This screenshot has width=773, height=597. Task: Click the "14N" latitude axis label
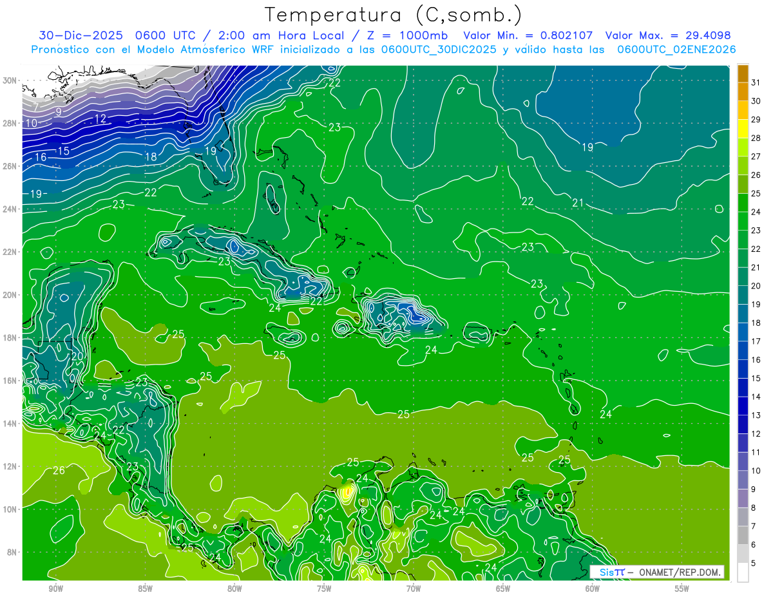[x=10, y=424]
